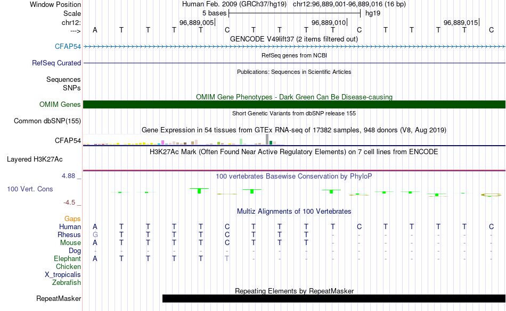The image size is (506, 311).
Task: Click the 4.88 PhyloP upper bound value
Action: [68, 176]
